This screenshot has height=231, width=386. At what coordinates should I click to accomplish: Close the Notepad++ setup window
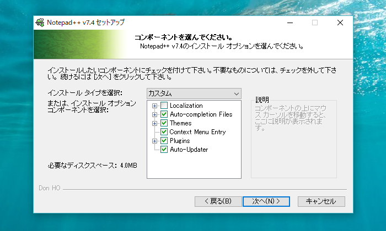tap(340, 23)
